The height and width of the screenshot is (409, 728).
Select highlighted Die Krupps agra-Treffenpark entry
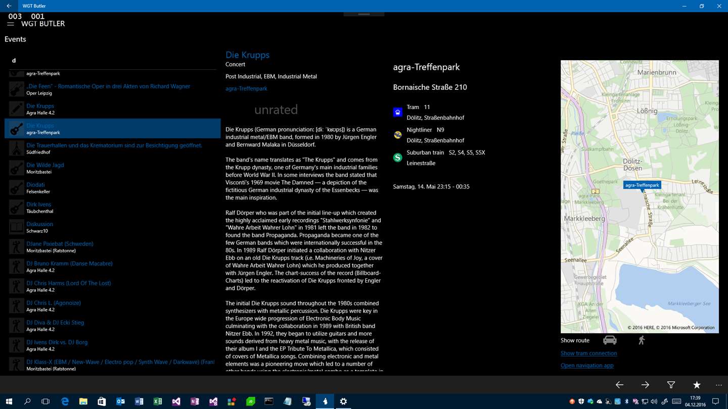(x=113, y=129)
